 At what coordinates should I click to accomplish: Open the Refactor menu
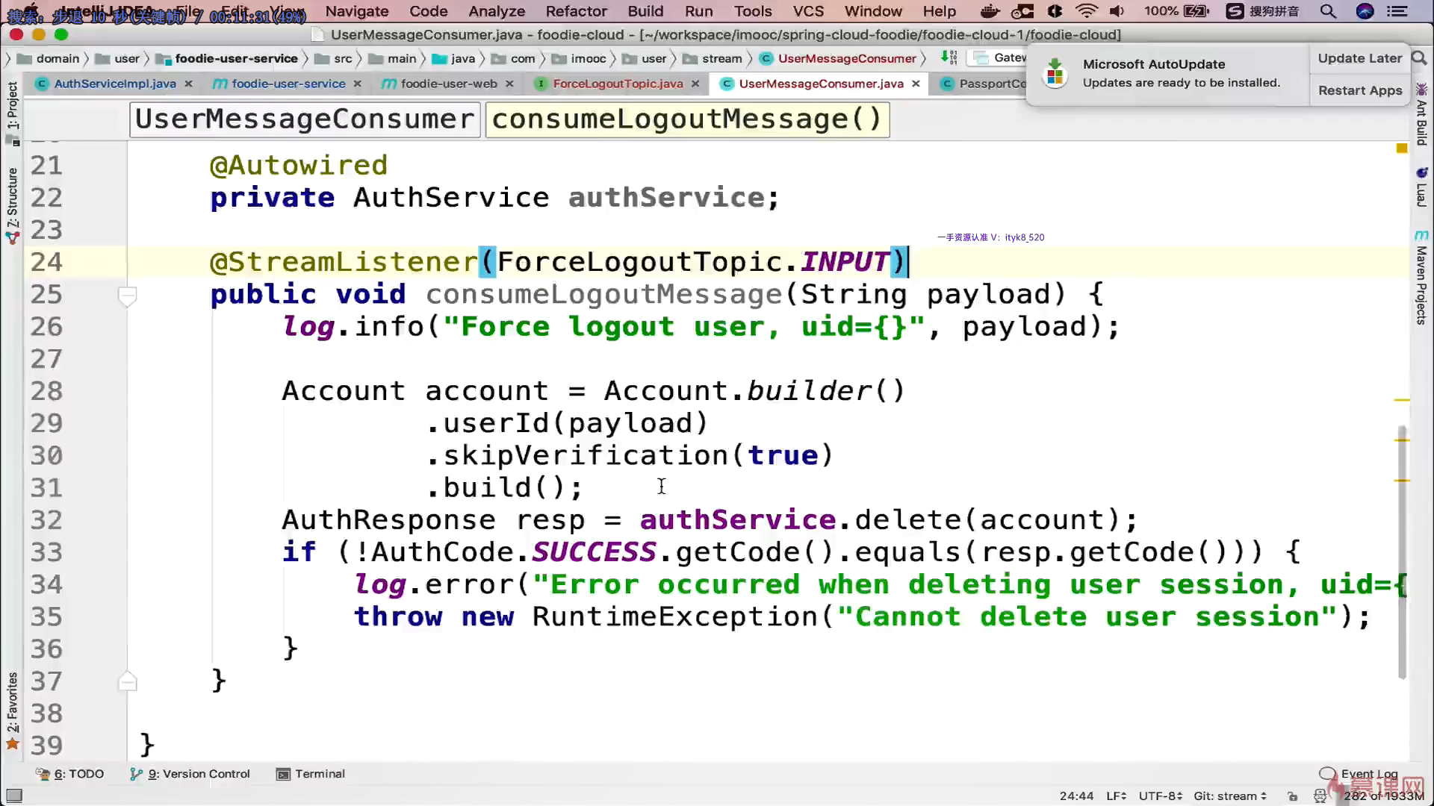[x=576, y=11]
